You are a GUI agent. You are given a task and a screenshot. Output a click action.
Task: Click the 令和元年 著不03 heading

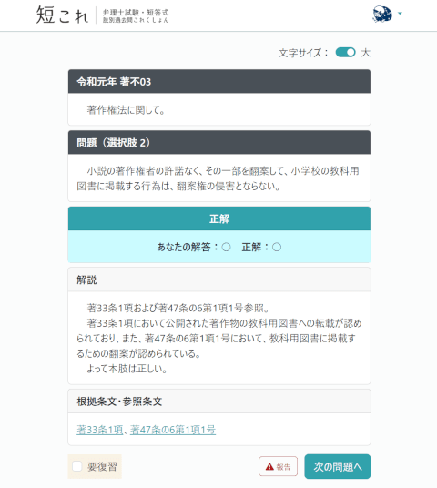click(114, 82)
